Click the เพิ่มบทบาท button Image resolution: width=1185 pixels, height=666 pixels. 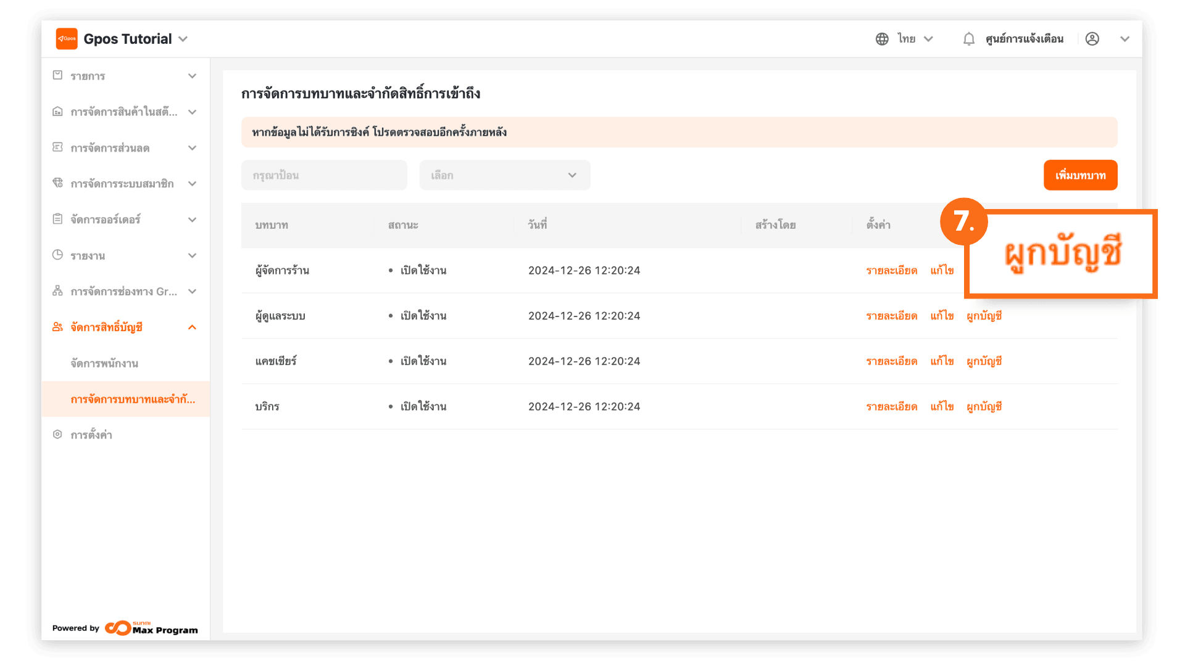1080,175
